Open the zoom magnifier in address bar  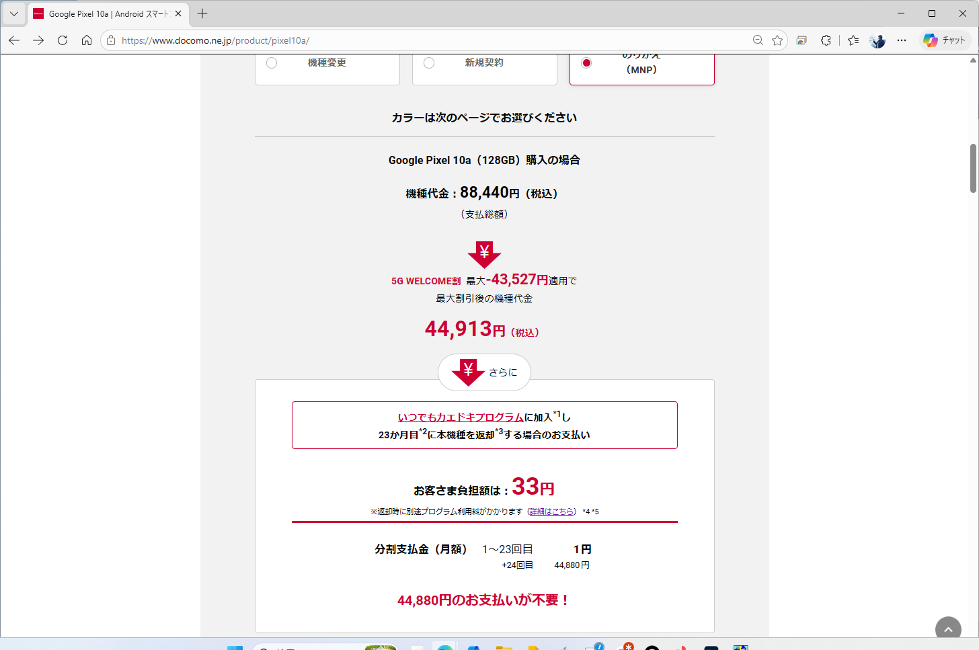click(x=758, y=40)
